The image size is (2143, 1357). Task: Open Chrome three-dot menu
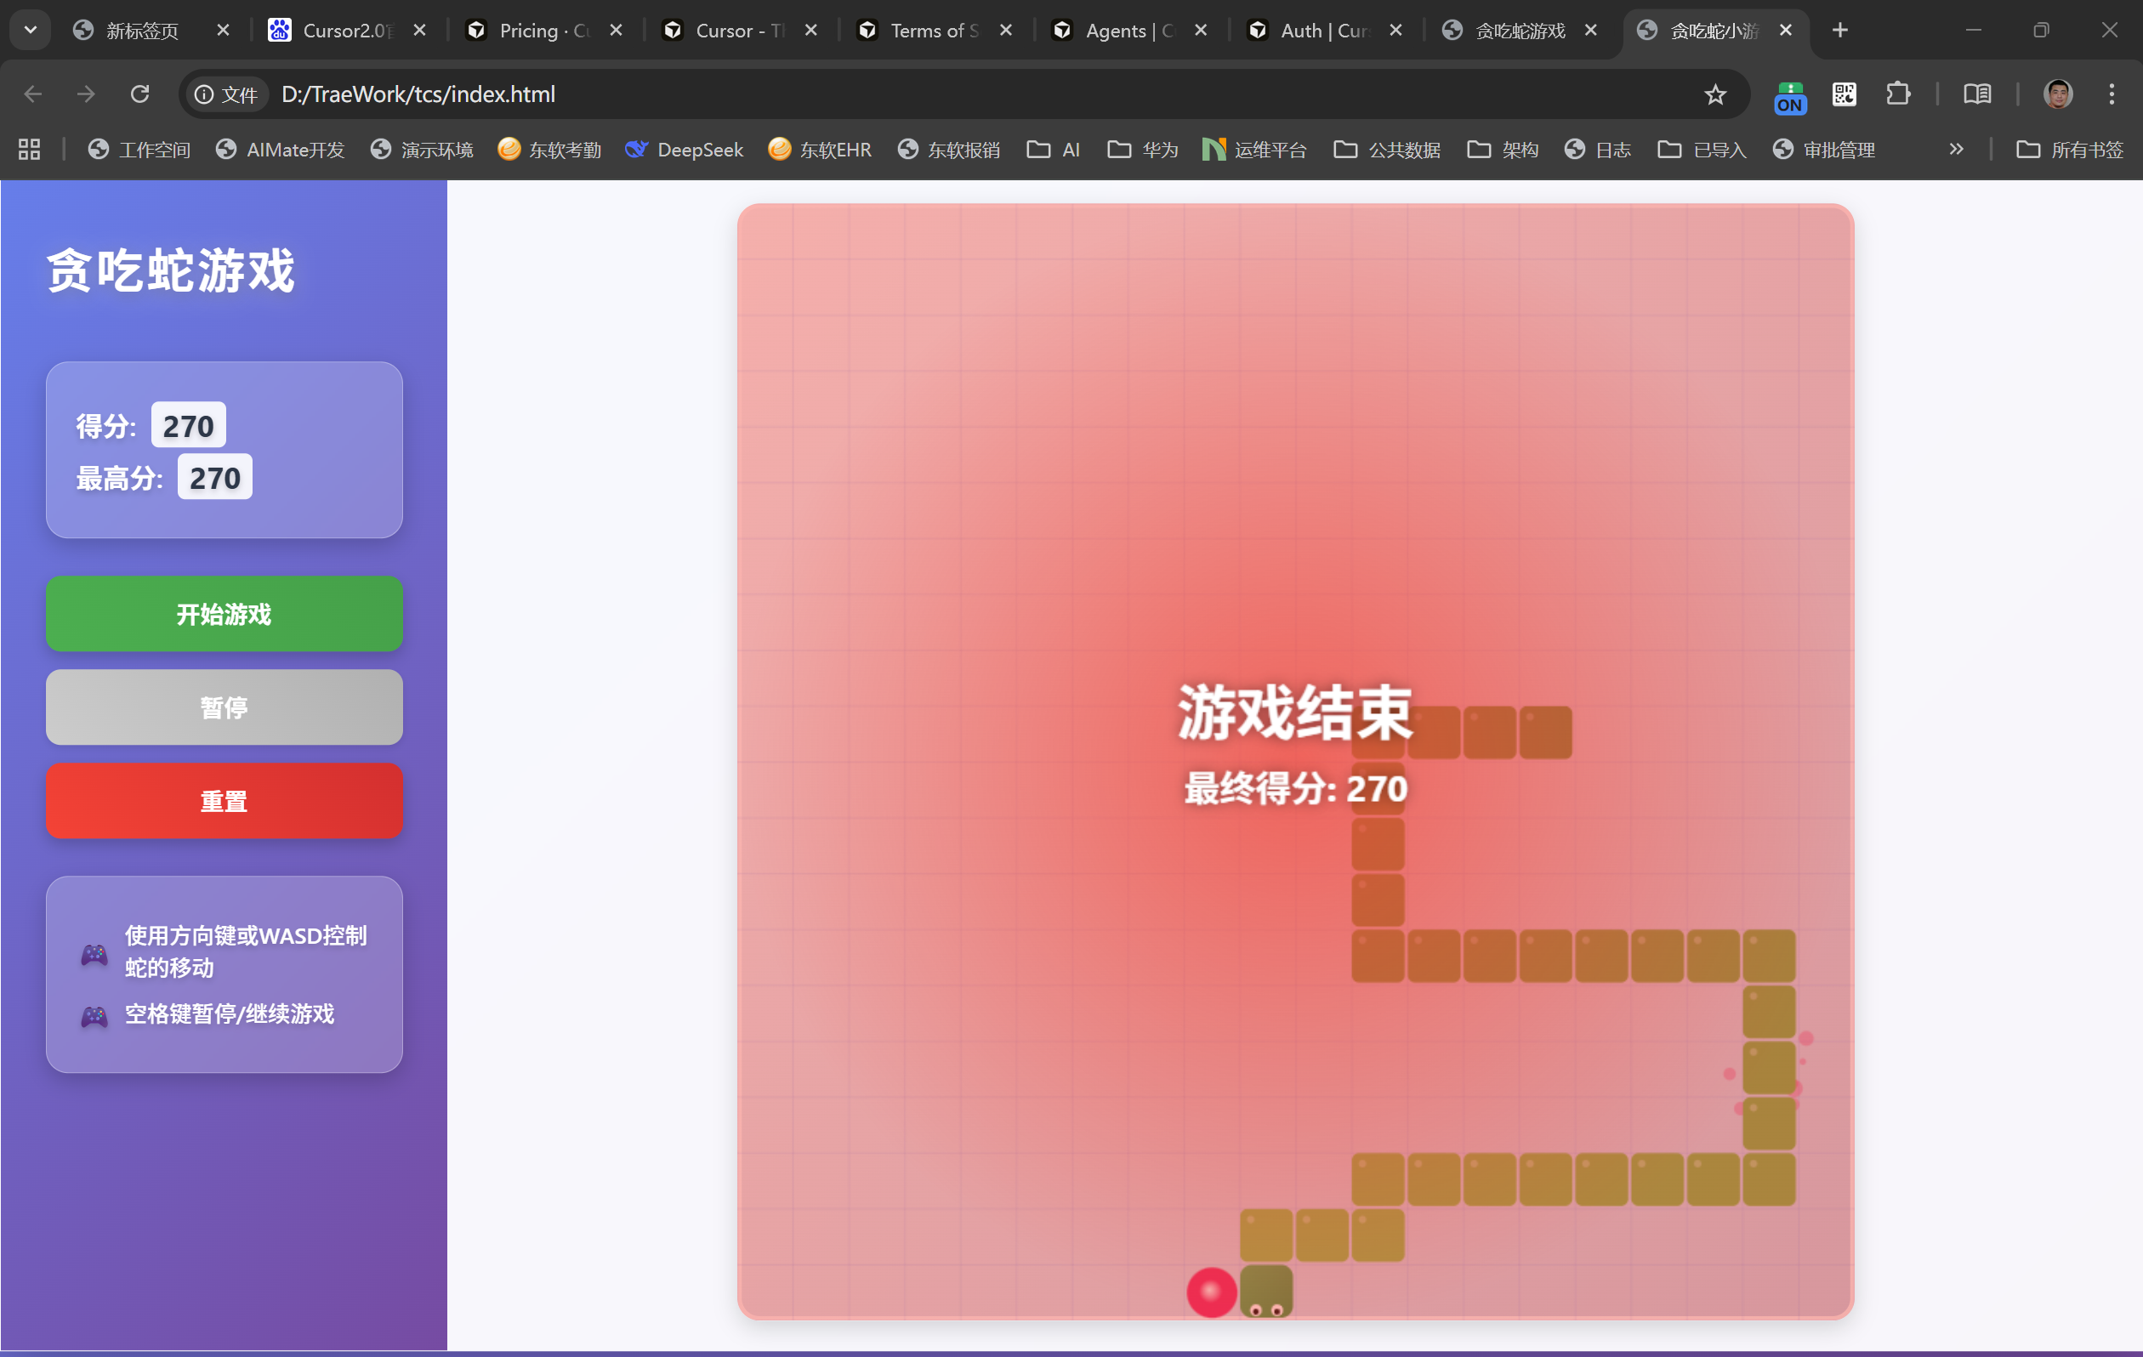2111,94
